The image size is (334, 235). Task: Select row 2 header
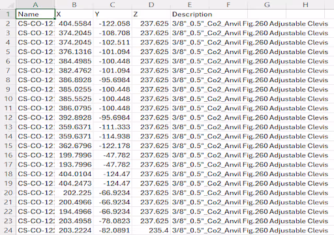8,23
